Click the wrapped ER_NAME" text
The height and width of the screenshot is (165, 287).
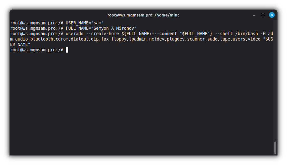[x=20, y=44]
